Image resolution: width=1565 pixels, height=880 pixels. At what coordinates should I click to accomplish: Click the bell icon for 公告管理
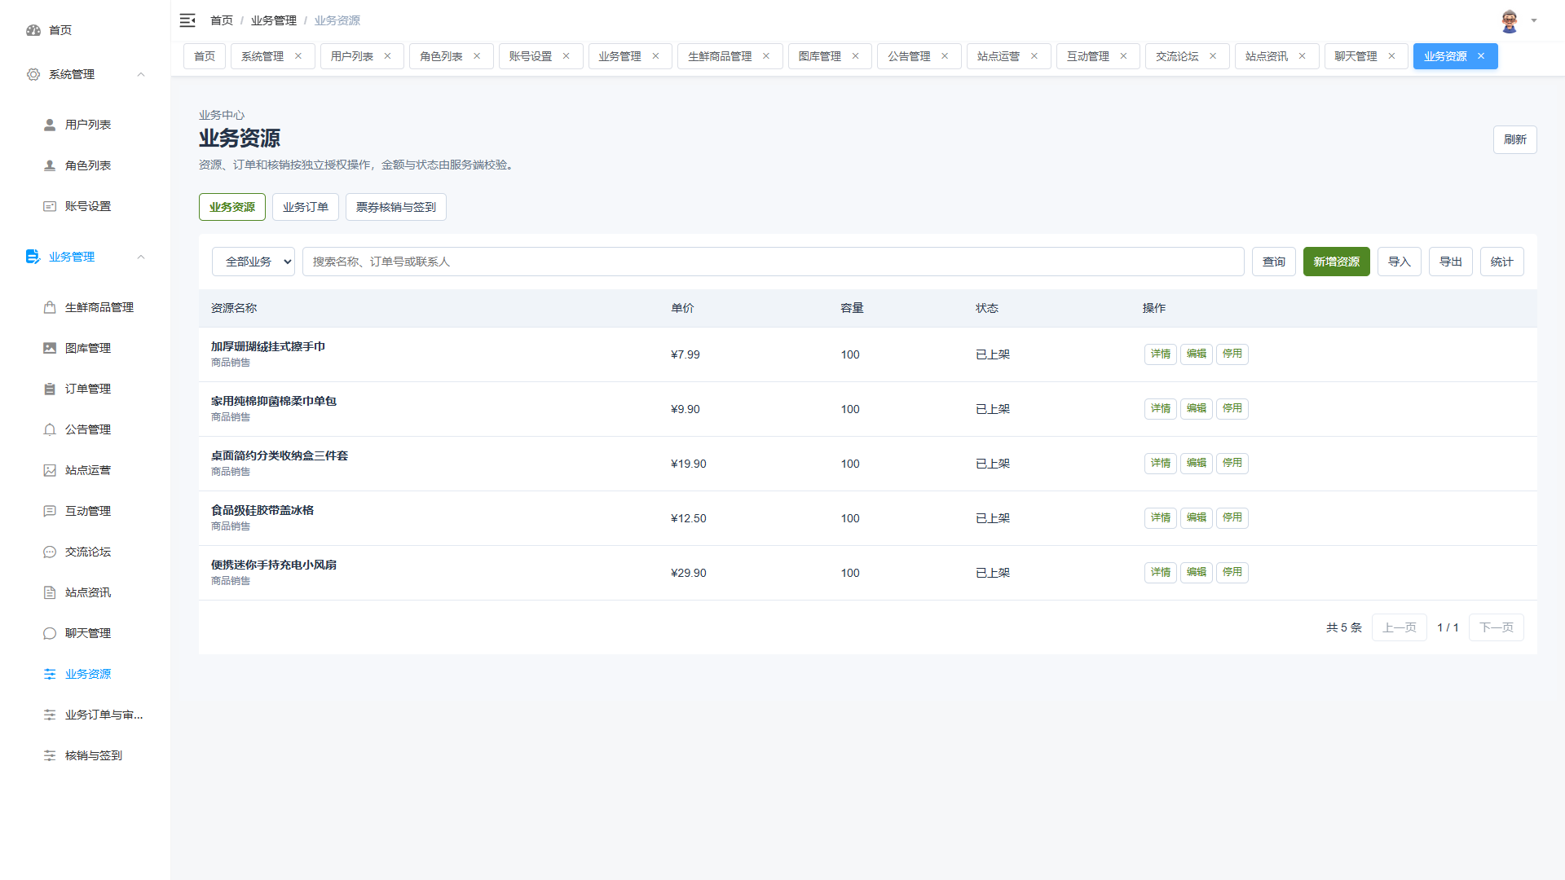coord(50,429)
